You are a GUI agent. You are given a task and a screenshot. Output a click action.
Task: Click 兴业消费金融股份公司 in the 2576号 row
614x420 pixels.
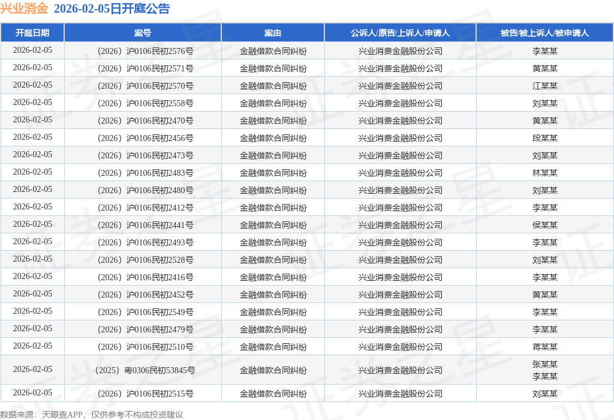pyautogui.click(x=400, y=51)
